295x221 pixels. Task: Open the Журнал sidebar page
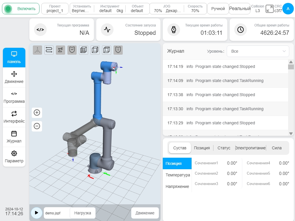click(x=14, y=137)
